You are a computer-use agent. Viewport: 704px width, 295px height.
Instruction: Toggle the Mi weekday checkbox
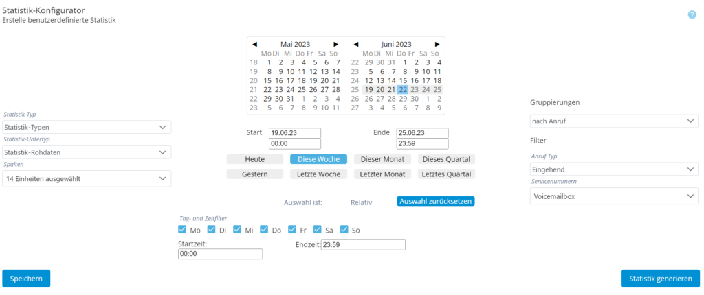[x=237, y=230]
